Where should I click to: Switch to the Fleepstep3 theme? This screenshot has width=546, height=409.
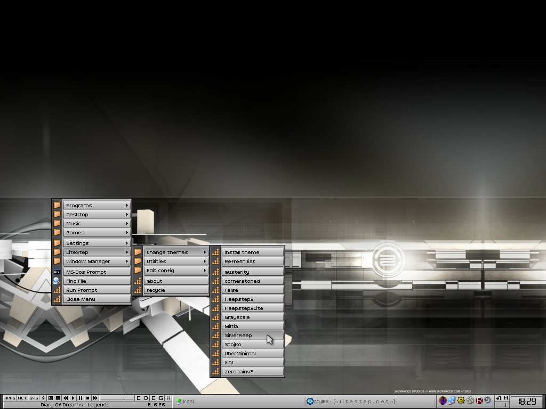coord(253,299)
